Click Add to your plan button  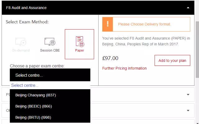[172, 61]
